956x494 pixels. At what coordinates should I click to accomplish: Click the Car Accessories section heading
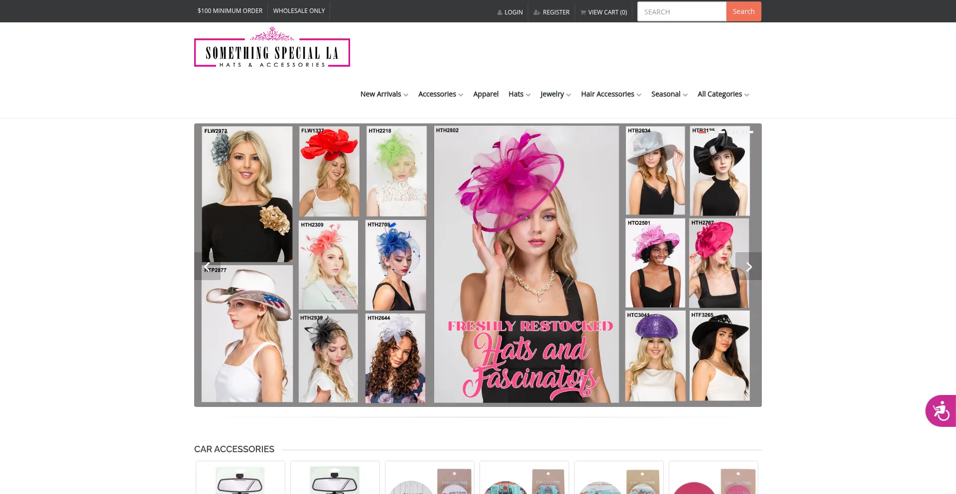[x=234, y=449]
